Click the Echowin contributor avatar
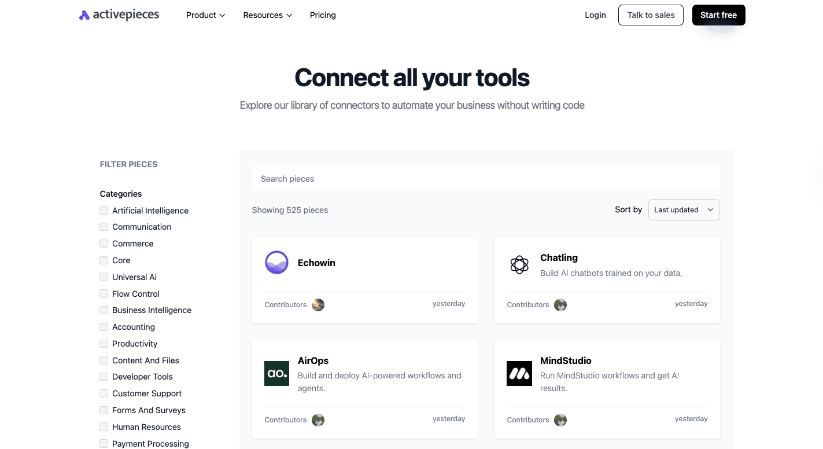 point(318,304)
